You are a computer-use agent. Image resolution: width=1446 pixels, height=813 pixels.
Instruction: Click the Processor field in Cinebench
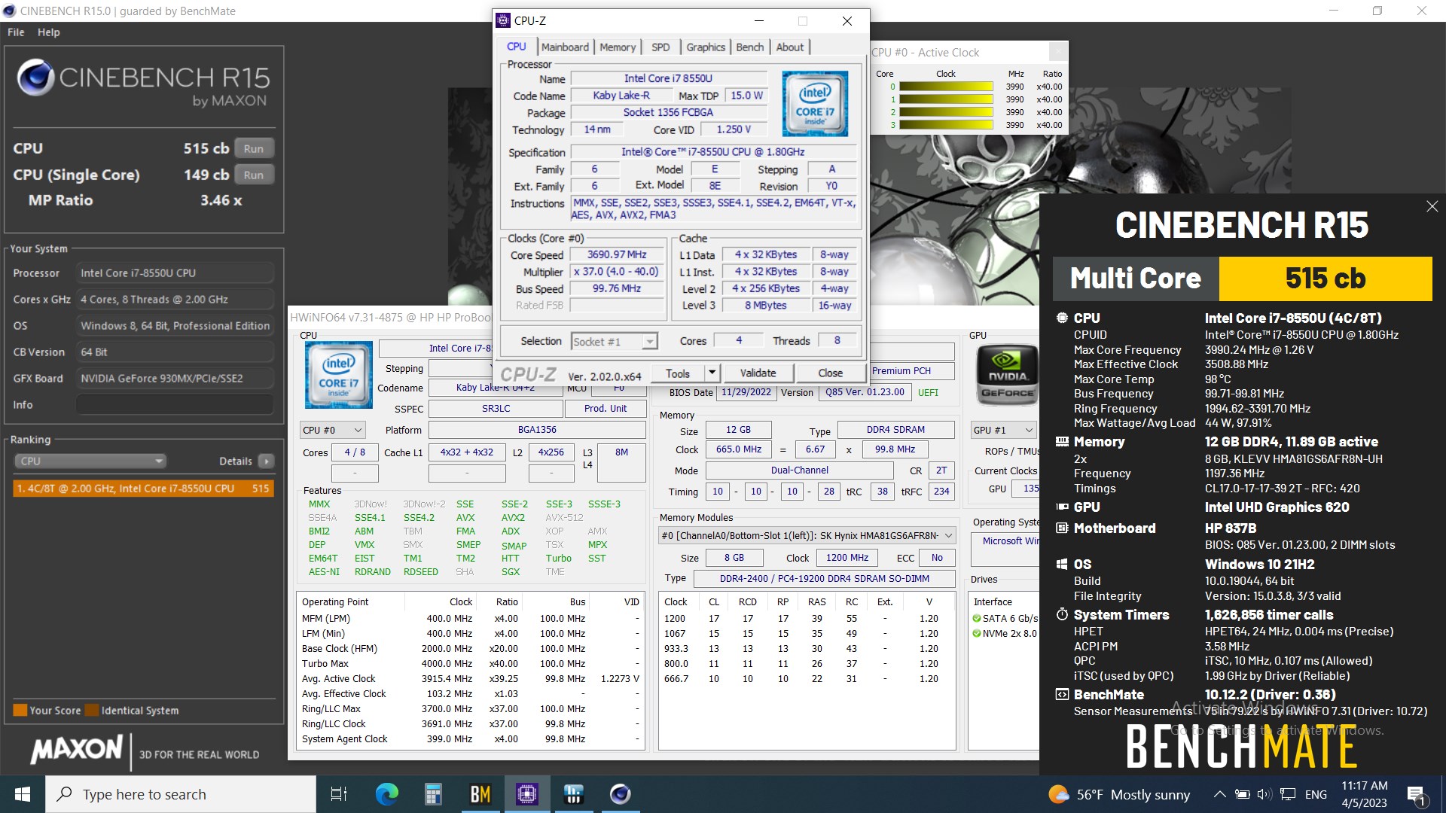(175, 273)
